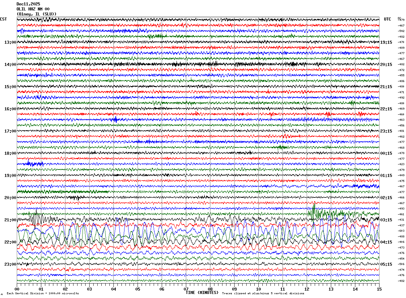Click the traces clipped footer note
The height and width of the screenshot is (298, 406).
click(263, 294)
